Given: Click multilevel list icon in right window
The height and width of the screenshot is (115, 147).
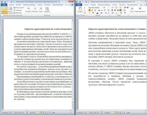Looking at the screenshot, I should pos(120,8).
